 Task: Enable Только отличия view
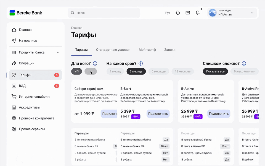pos(244,71)
